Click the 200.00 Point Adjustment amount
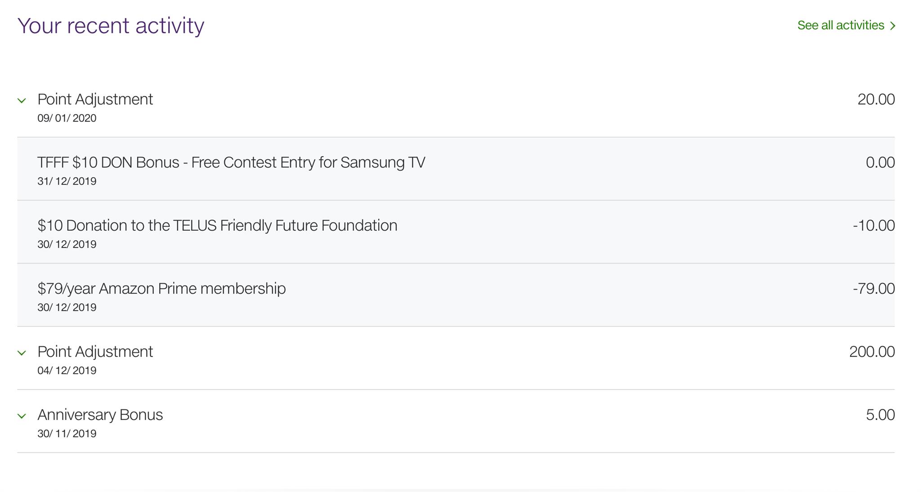 coord(872,353)
